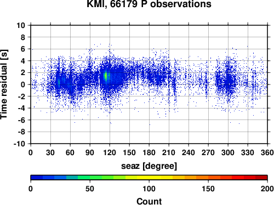Click the y-axis tick label 0

click(23, 84)
